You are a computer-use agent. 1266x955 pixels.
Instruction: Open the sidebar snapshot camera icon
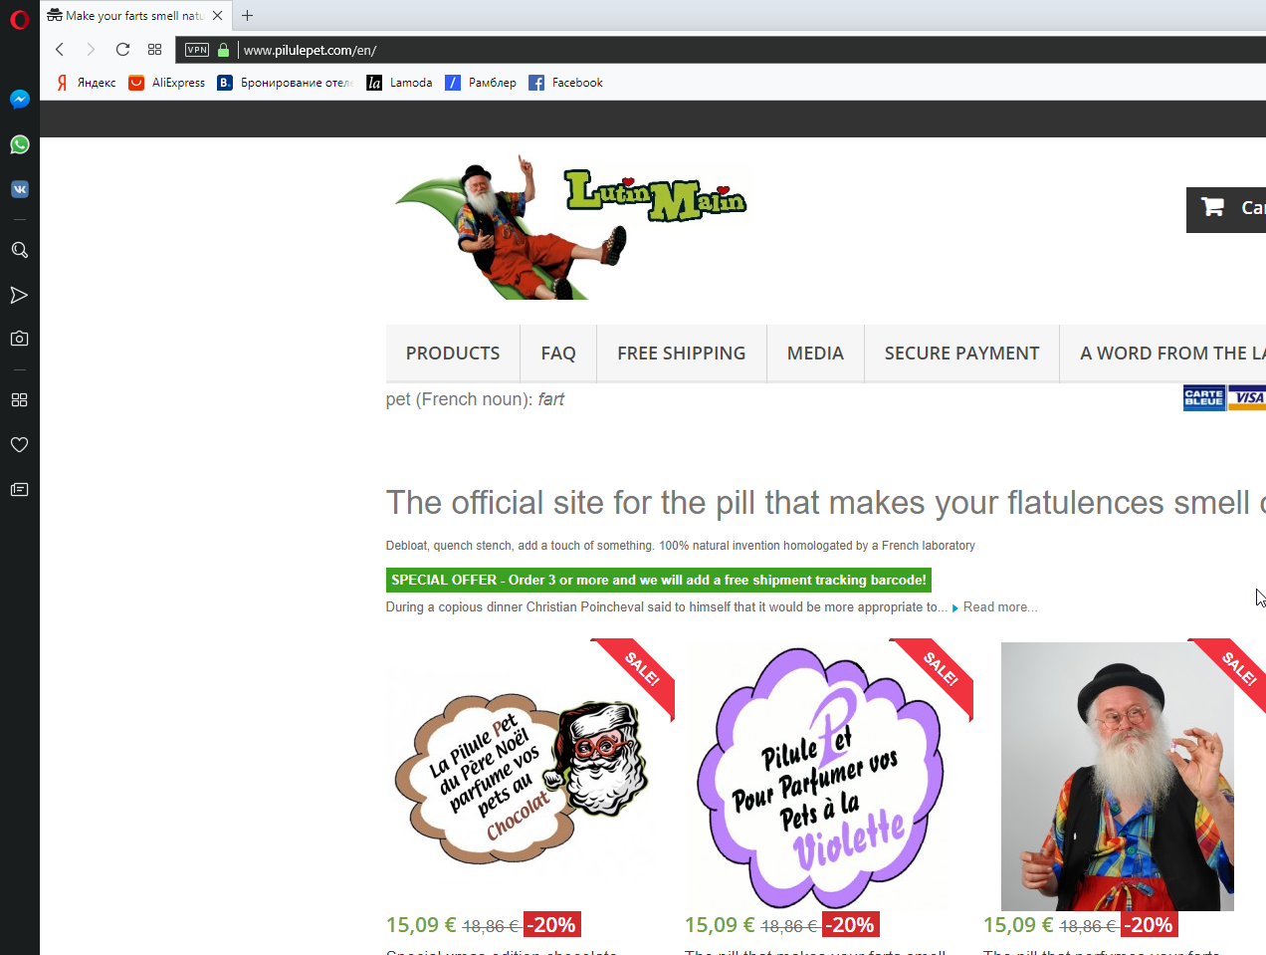19,339
